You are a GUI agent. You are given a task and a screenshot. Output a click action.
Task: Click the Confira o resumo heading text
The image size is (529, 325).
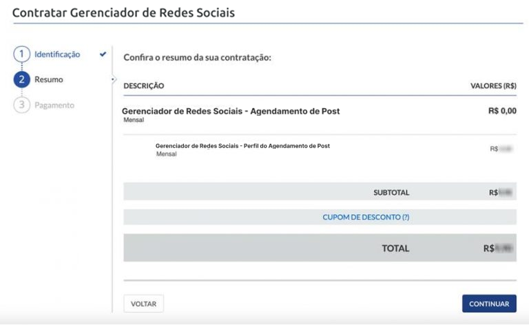pos(198,57)
